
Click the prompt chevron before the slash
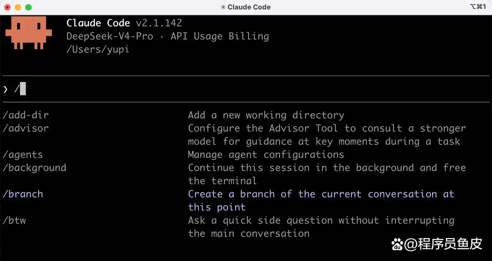pyautogui.click(x=6, y=89)
